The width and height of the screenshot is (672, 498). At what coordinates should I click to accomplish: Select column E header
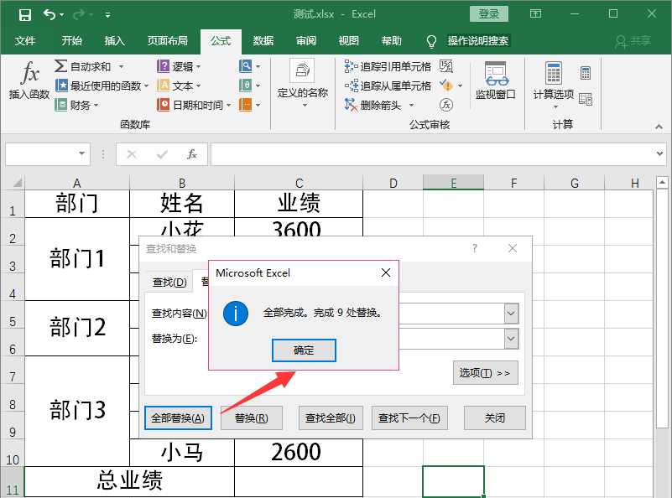point(453,183)
